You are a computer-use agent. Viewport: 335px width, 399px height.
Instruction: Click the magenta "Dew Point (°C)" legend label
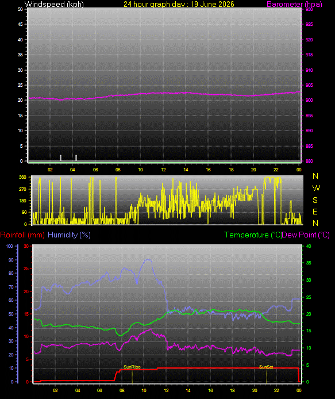click(306, 235)
